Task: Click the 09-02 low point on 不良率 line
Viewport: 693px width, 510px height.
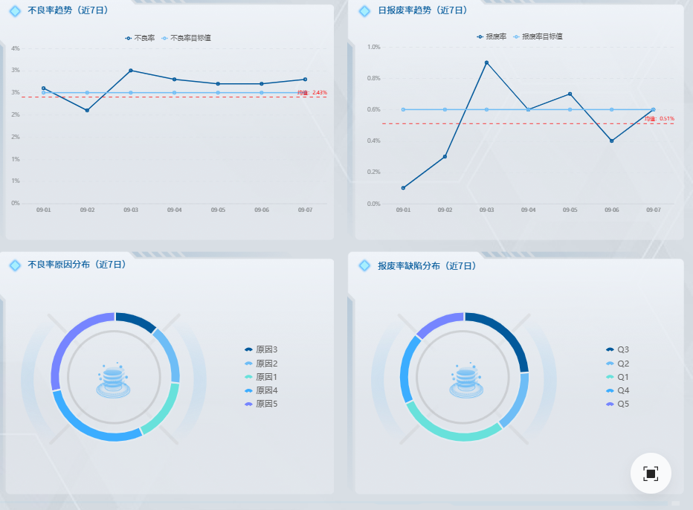Action: (87, 111)
